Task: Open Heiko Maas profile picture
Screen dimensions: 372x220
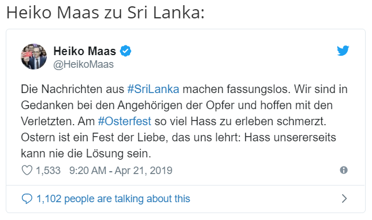Action: click(x=34, y=56)
